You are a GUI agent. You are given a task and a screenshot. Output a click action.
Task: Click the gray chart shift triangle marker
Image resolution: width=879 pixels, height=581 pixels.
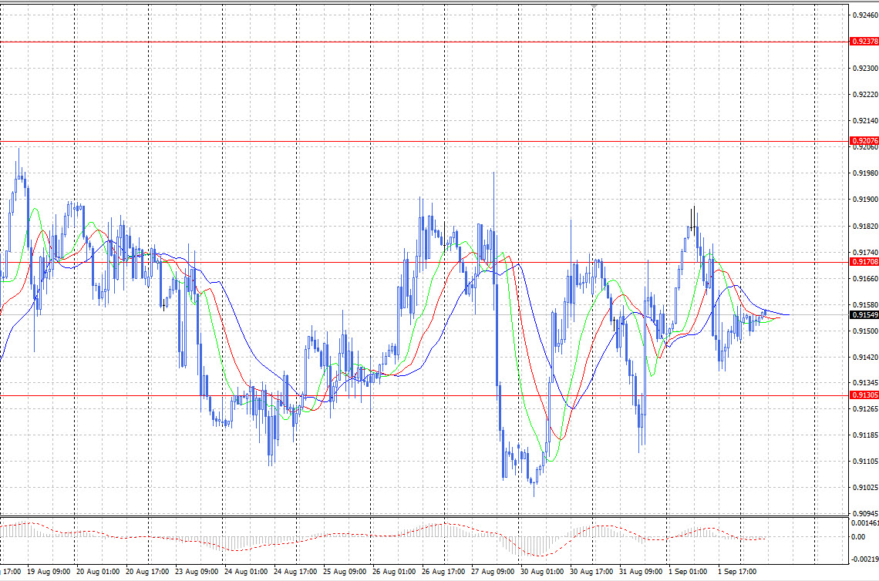594,6
